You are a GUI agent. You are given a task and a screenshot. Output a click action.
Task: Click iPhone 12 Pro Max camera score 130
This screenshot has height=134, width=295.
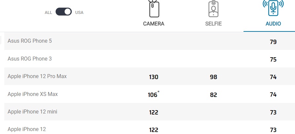(x=153, y=77)
